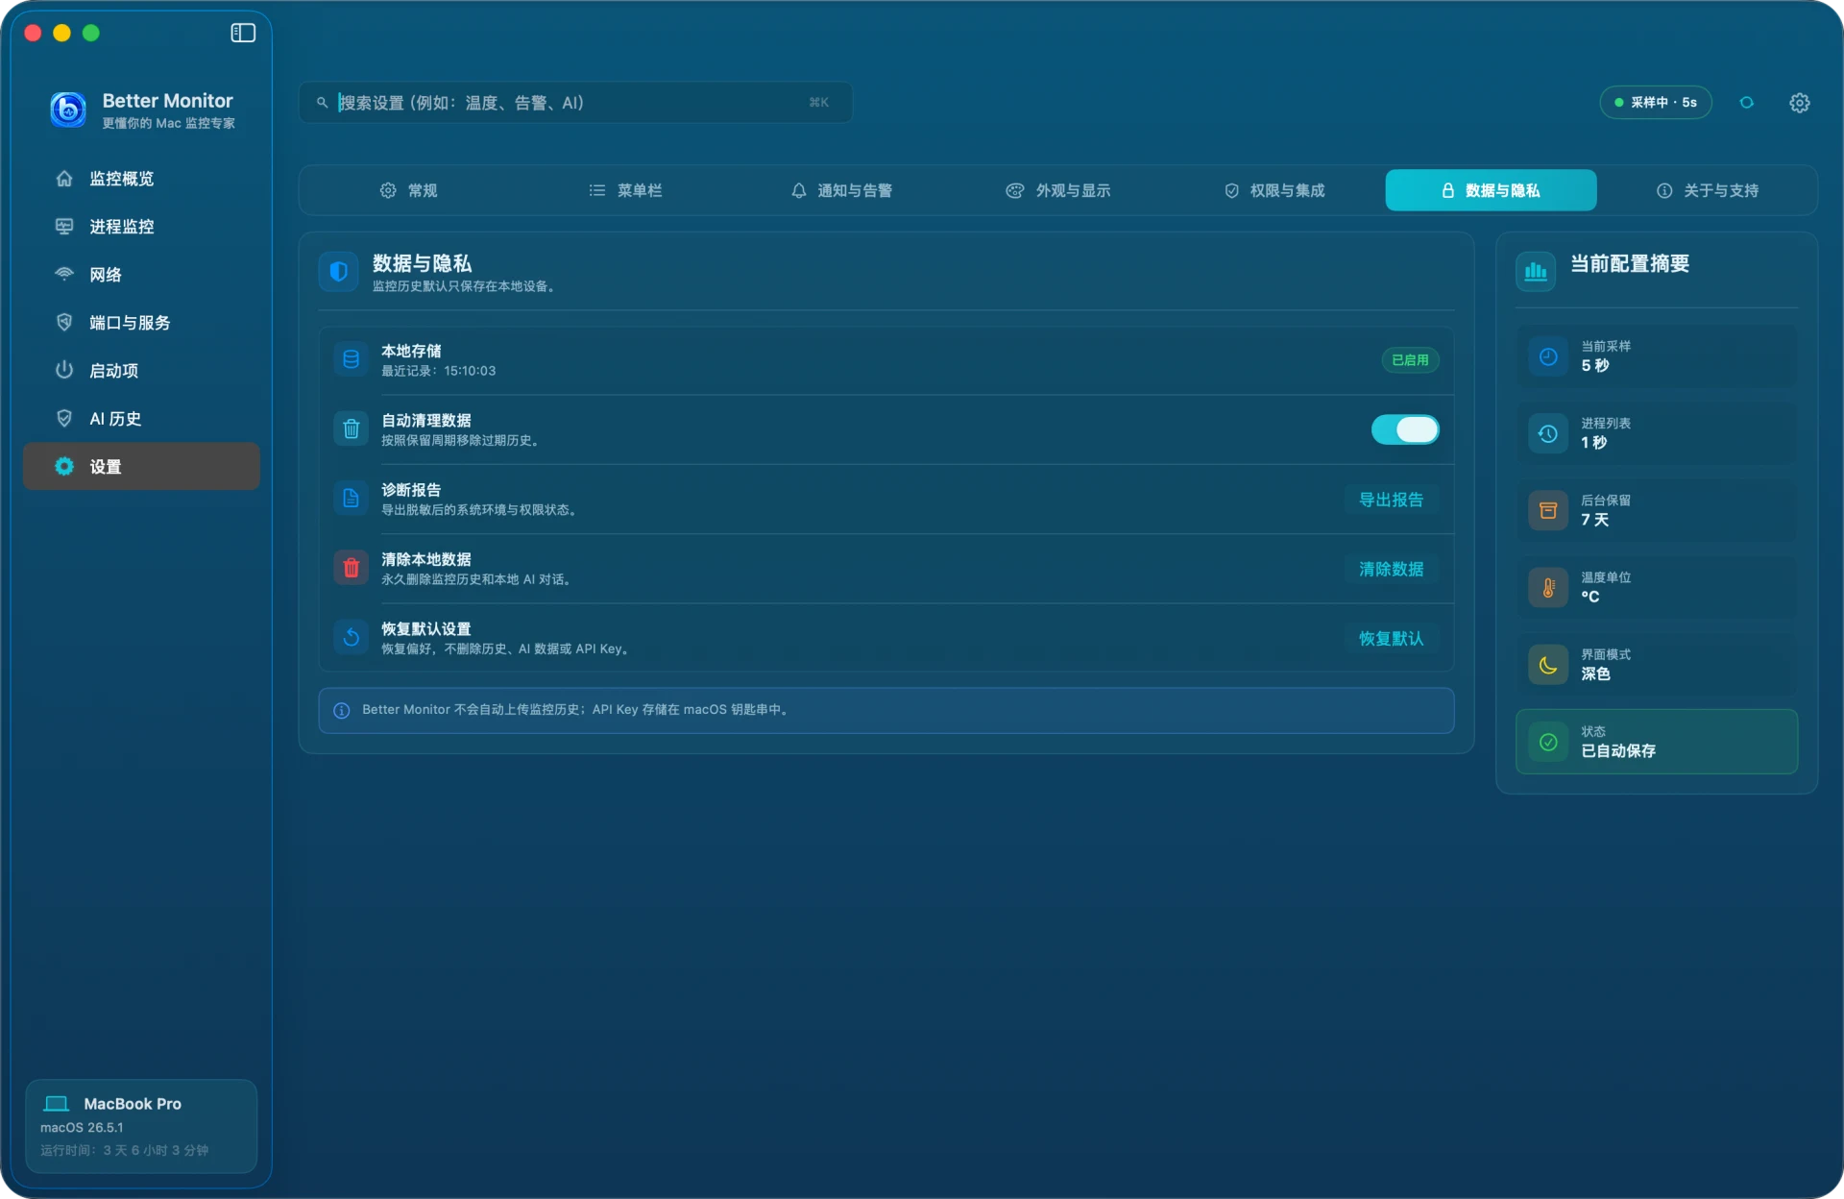
Task: Click the info icon in the privacy notice
Action: click(341, 710)
